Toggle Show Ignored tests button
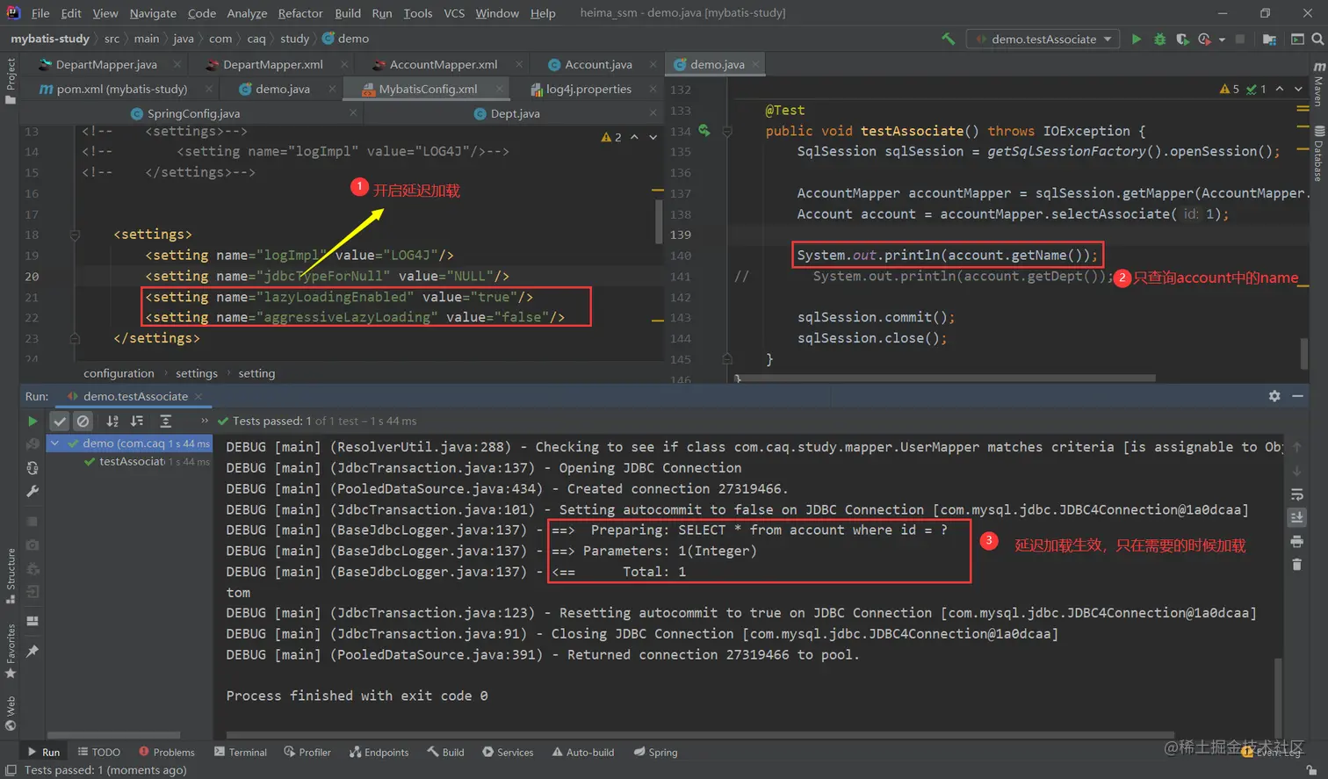 click(x=83, y=422)
